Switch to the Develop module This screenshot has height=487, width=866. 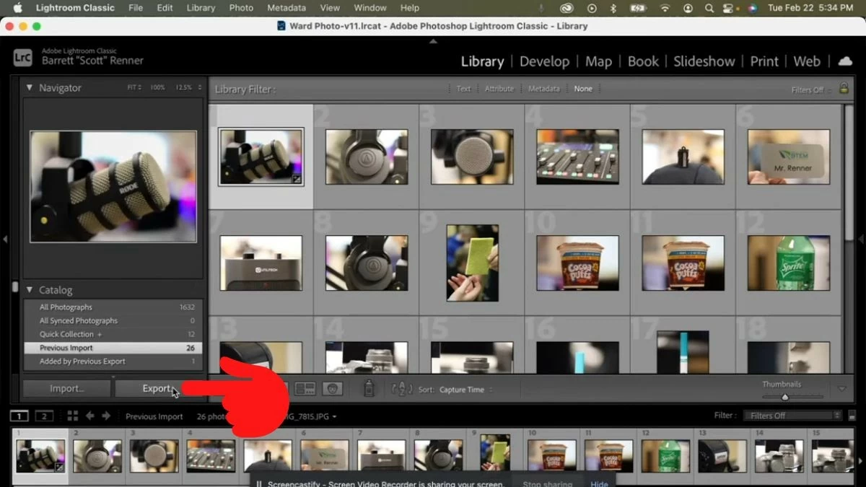[544, 61]
